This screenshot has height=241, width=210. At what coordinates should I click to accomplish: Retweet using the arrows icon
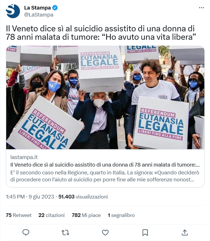point(65,233)
